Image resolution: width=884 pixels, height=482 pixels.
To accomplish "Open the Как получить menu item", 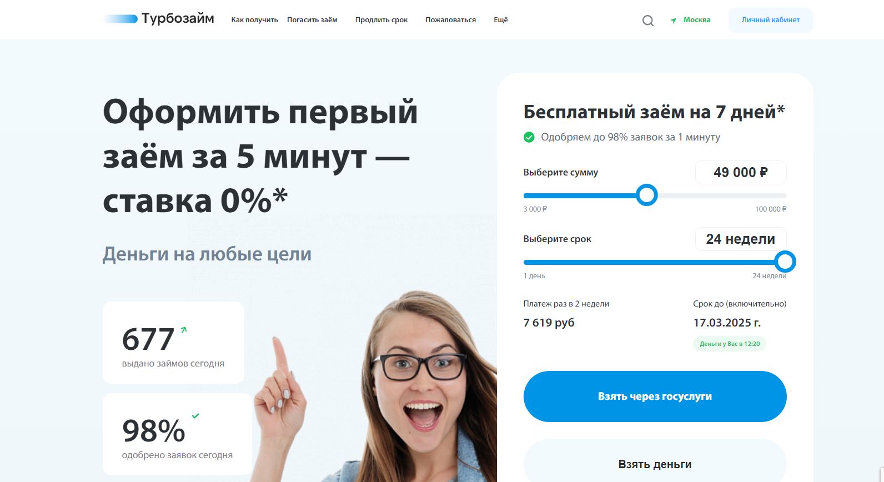I will (254, 20).
